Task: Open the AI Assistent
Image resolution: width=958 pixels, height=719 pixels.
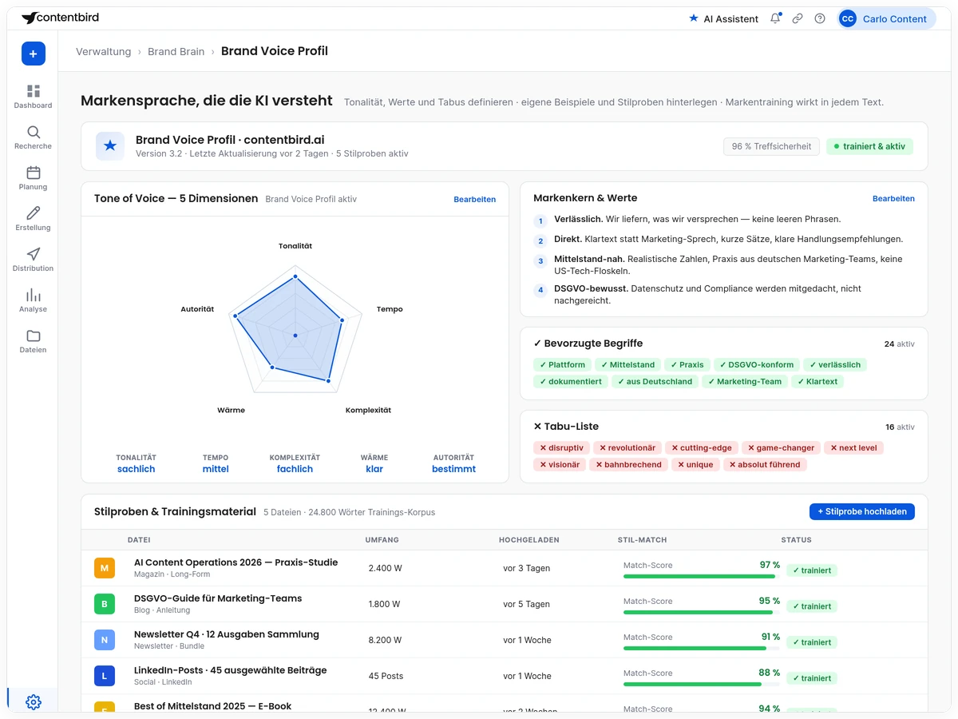Action: (723, 18)
